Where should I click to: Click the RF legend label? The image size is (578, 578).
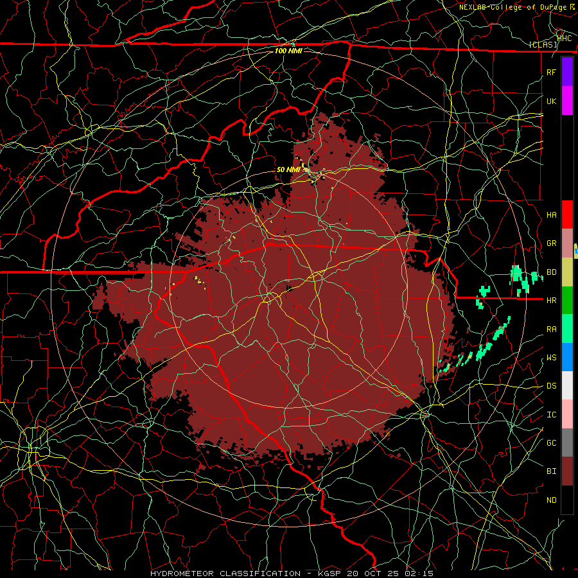click(x=552, y=72)
